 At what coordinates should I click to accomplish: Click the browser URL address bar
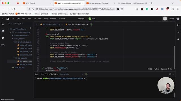click(x=77, y=9)
